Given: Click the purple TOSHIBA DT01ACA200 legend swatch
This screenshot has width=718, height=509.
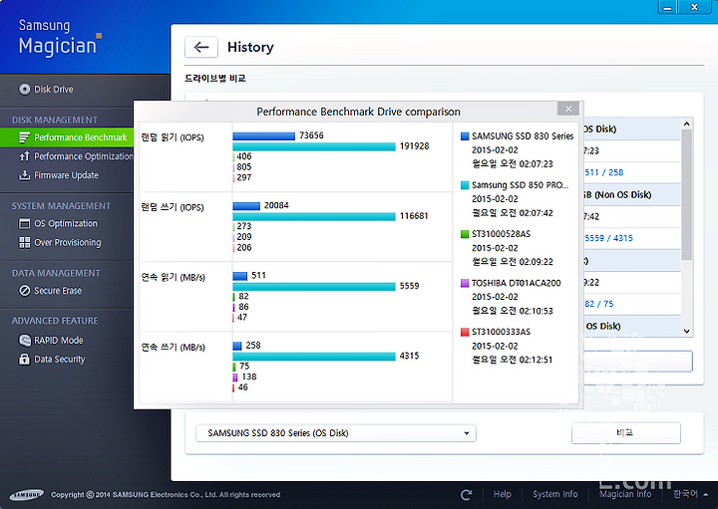Looking at the screenshot, I should [x=465, y=283].
